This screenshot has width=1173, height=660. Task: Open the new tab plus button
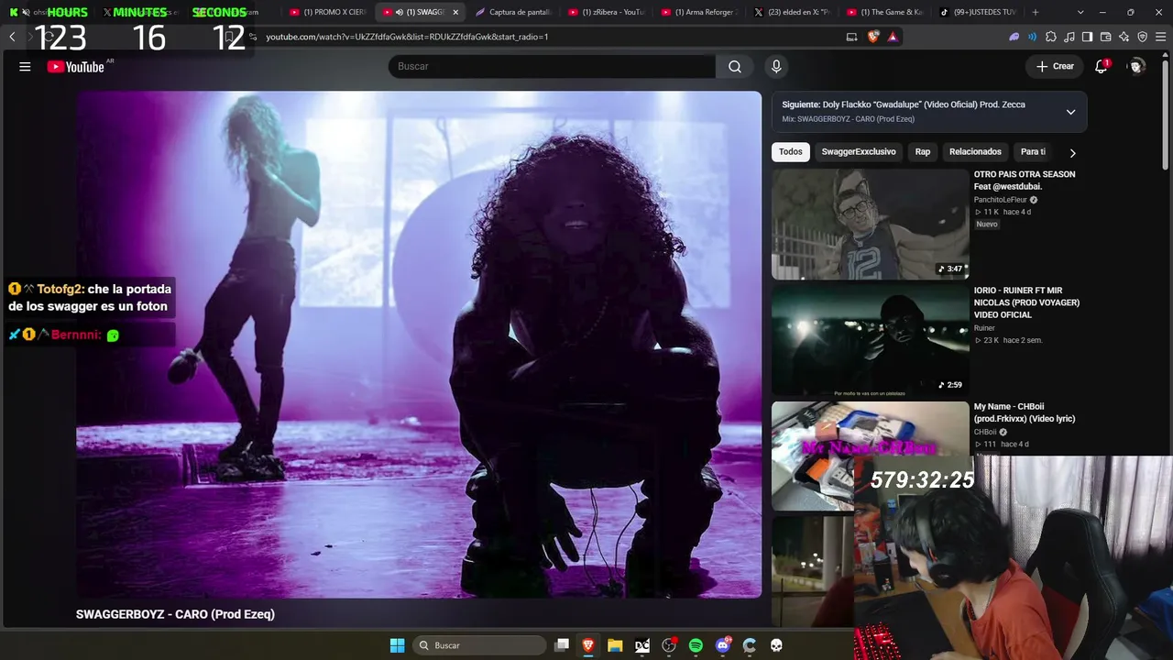(1036, 12)
